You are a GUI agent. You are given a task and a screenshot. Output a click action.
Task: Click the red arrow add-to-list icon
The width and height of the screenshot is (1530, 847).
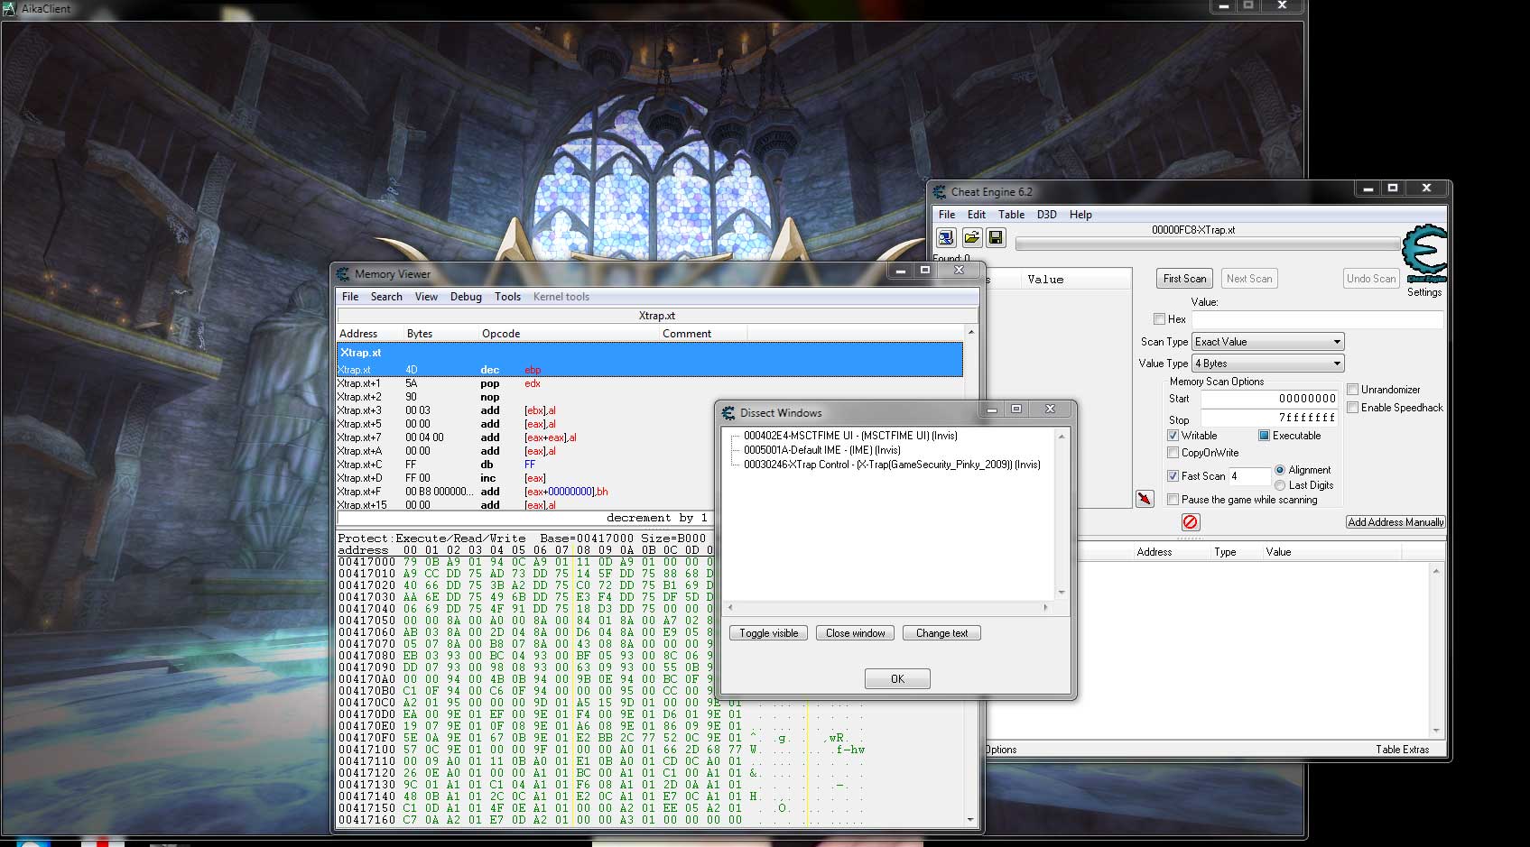(1145, 499)
